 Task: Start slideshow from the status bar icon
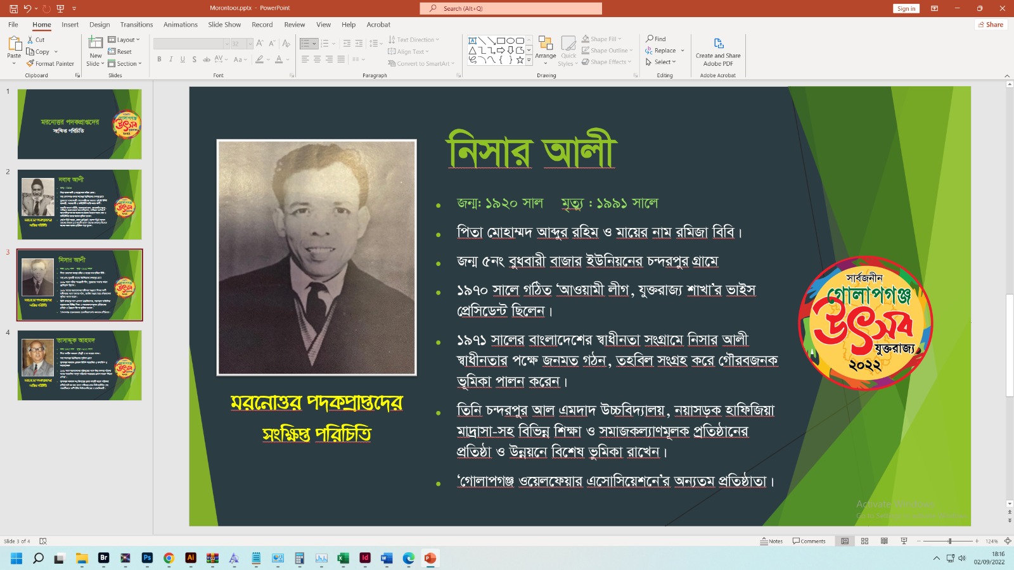904,541
